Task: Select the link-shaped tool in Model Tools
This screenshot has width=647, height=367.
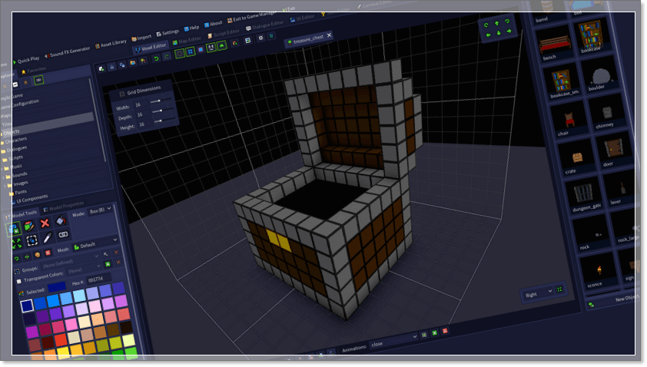Action: tap(63, 235)
